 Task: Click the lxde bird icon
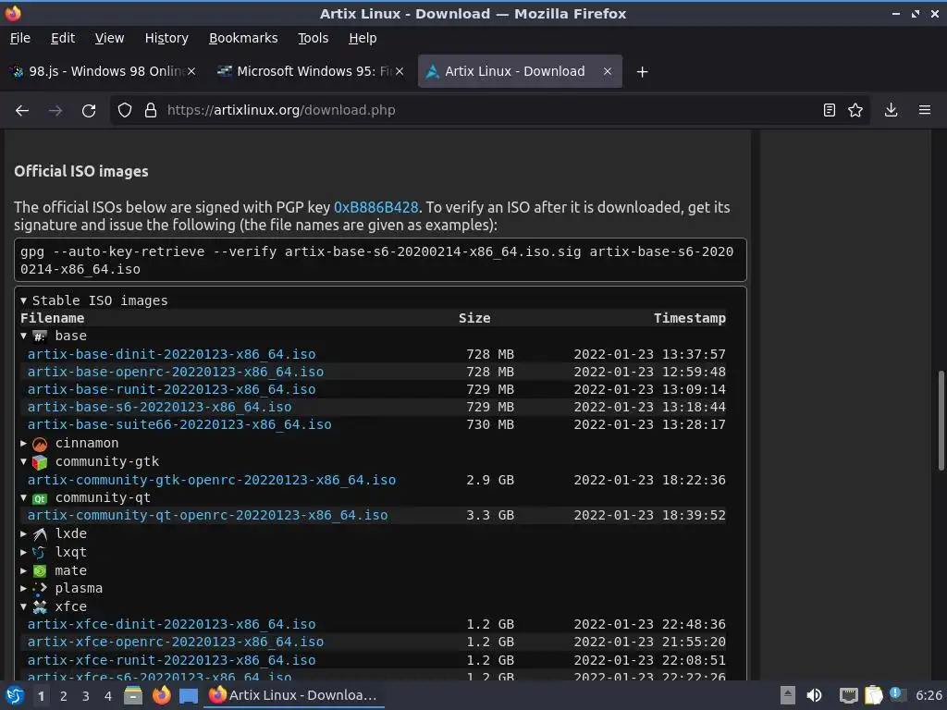click(x=40, y=534)
